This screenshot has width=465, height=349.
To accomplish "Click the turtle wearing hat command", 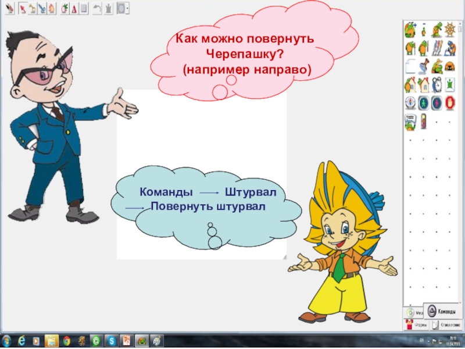I will (437, 66).
